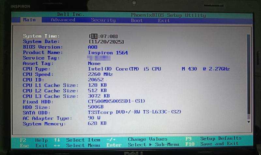The image size is (261, 155).
Task: Click the AC Adapter Type value 90 W
Action: click(94, 118)
